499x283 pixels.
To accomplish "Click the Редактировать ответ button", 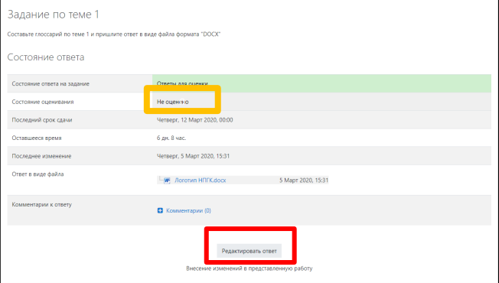I will [249, 251].
